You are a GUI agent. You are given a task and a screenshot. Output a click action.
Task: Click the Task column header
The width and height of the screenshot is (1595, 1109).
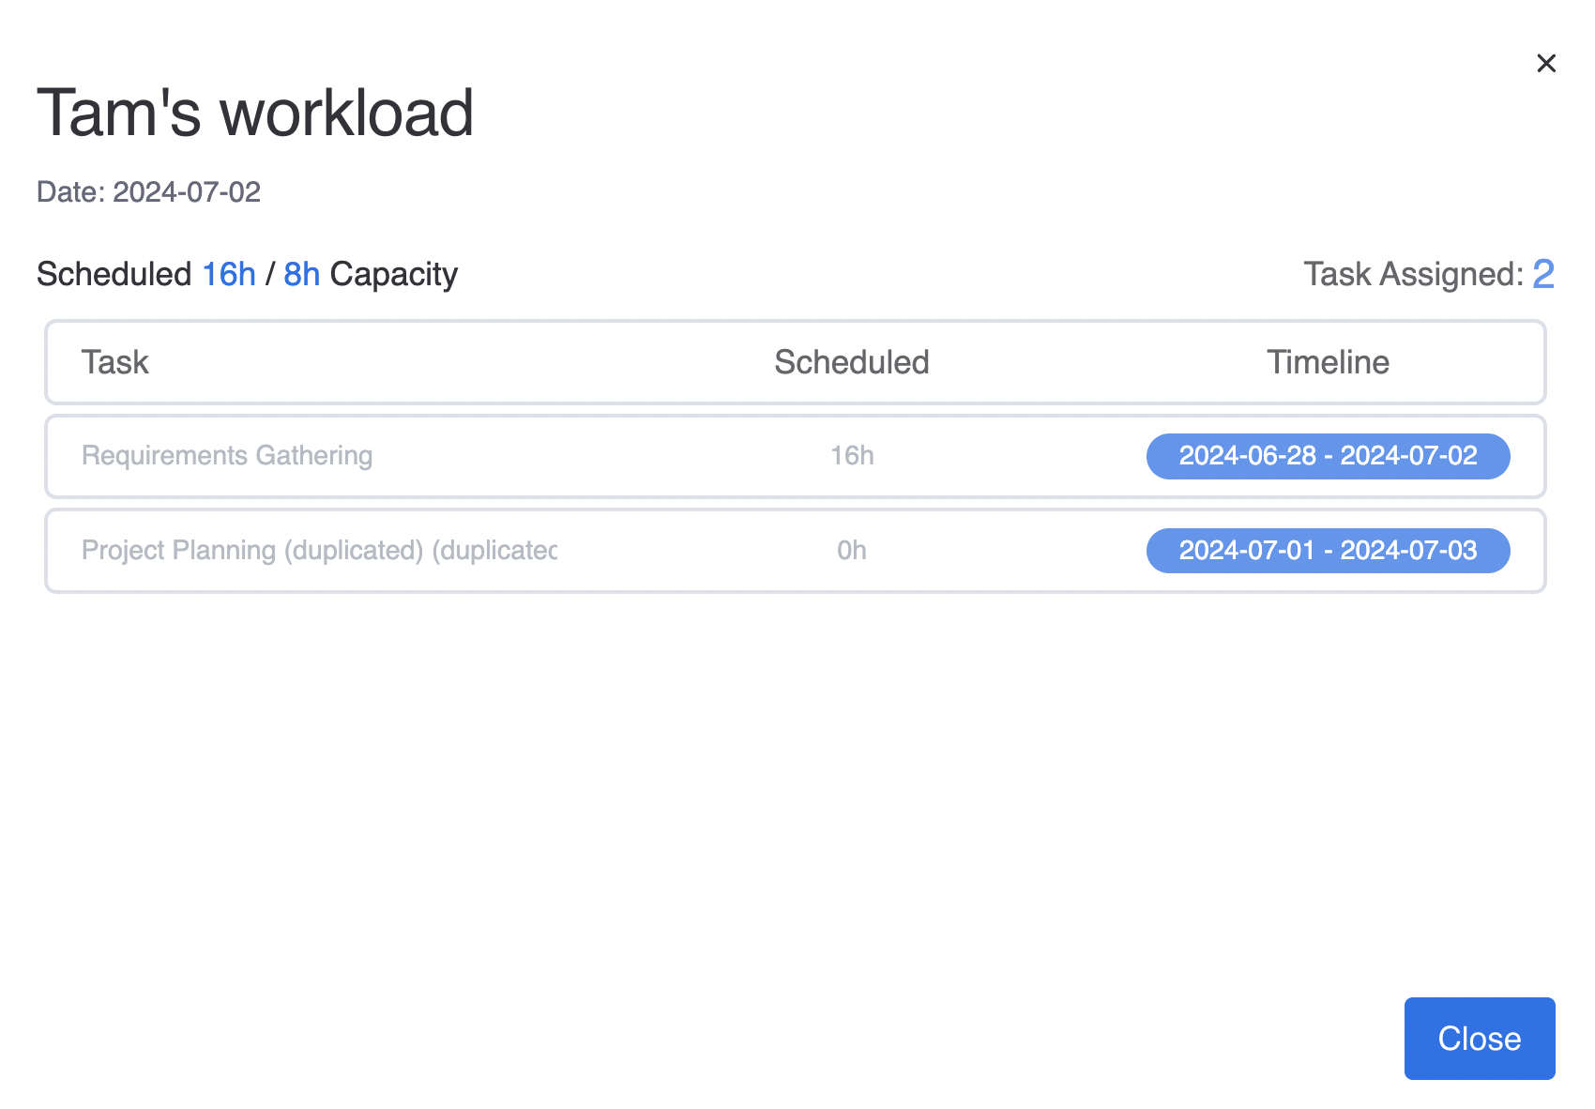[114, 362]
